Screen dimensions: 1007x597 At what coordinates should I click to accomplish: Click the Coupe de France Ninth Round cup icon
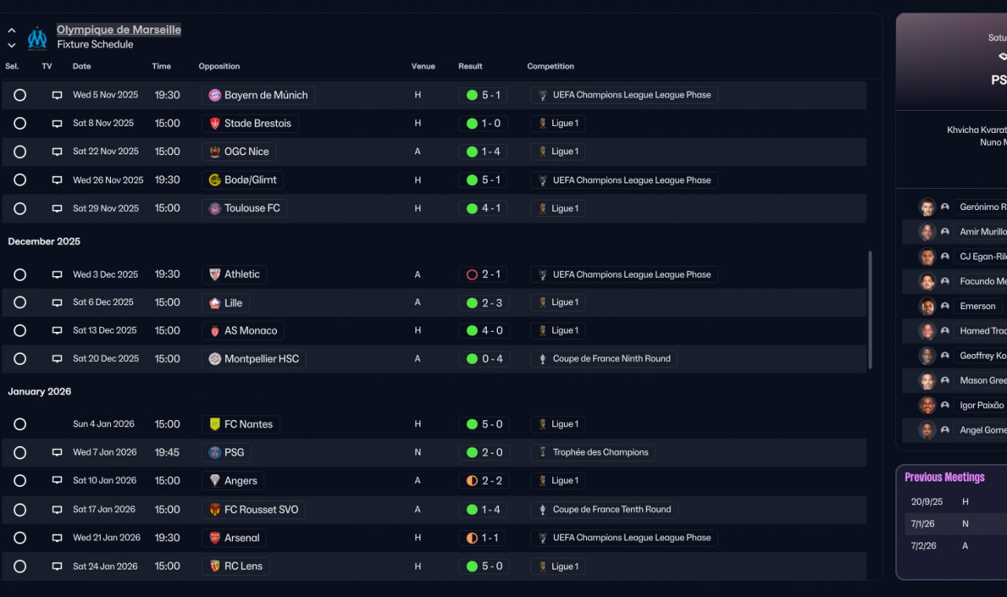543,359
